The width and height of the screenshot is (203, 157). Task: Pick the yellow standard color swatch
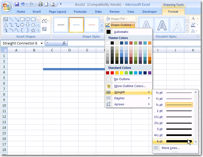(x=121, y=73)
